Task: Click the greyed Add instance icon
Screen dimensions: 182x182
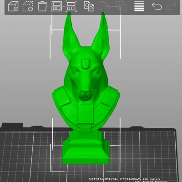Action: pos(121,6)
